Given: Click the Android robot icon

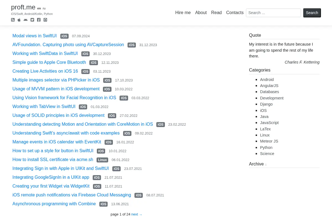Looking at the screenshot, I should click(x=25, y=20).
